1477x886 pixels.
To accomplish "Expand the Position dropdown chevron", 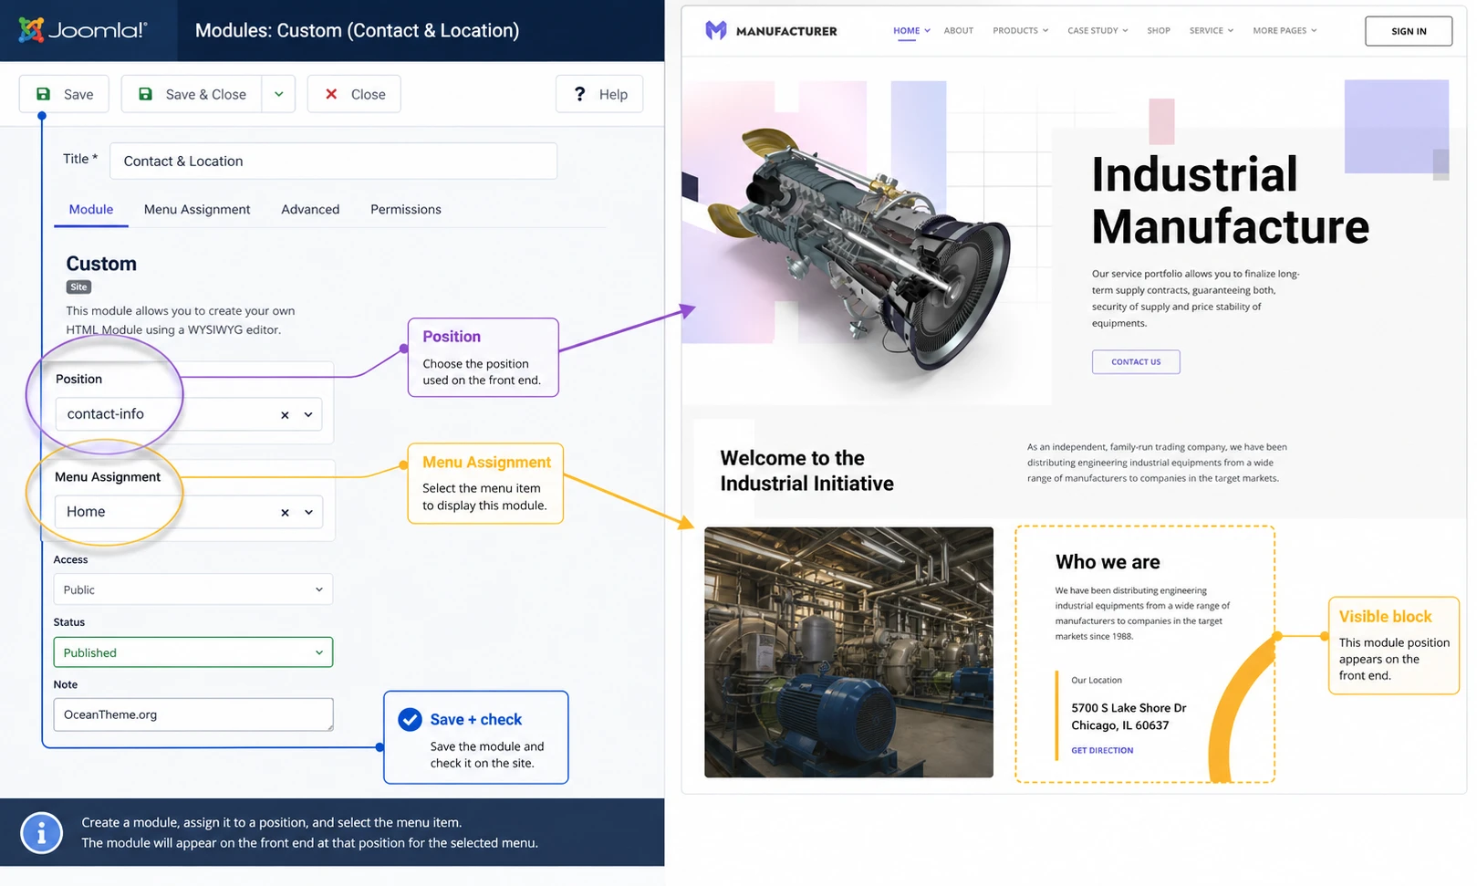I will tap(308, 414).
